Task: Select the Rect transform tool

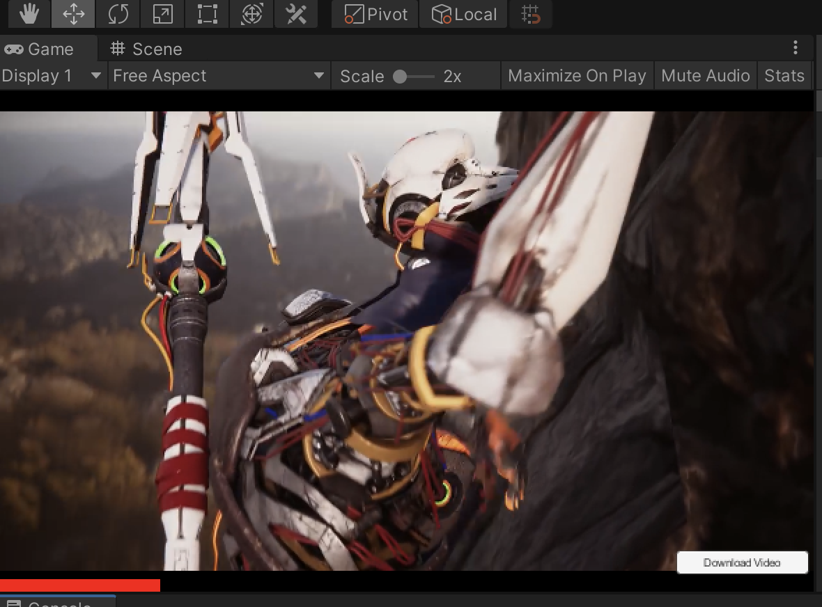Action: 207,14
